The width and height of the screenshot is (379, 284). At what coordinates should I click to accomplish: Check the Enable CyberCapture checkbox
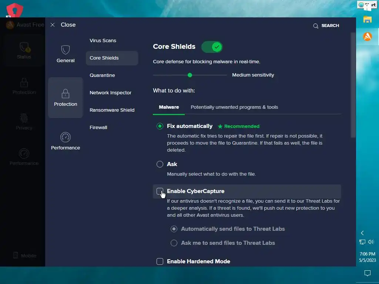160,191
